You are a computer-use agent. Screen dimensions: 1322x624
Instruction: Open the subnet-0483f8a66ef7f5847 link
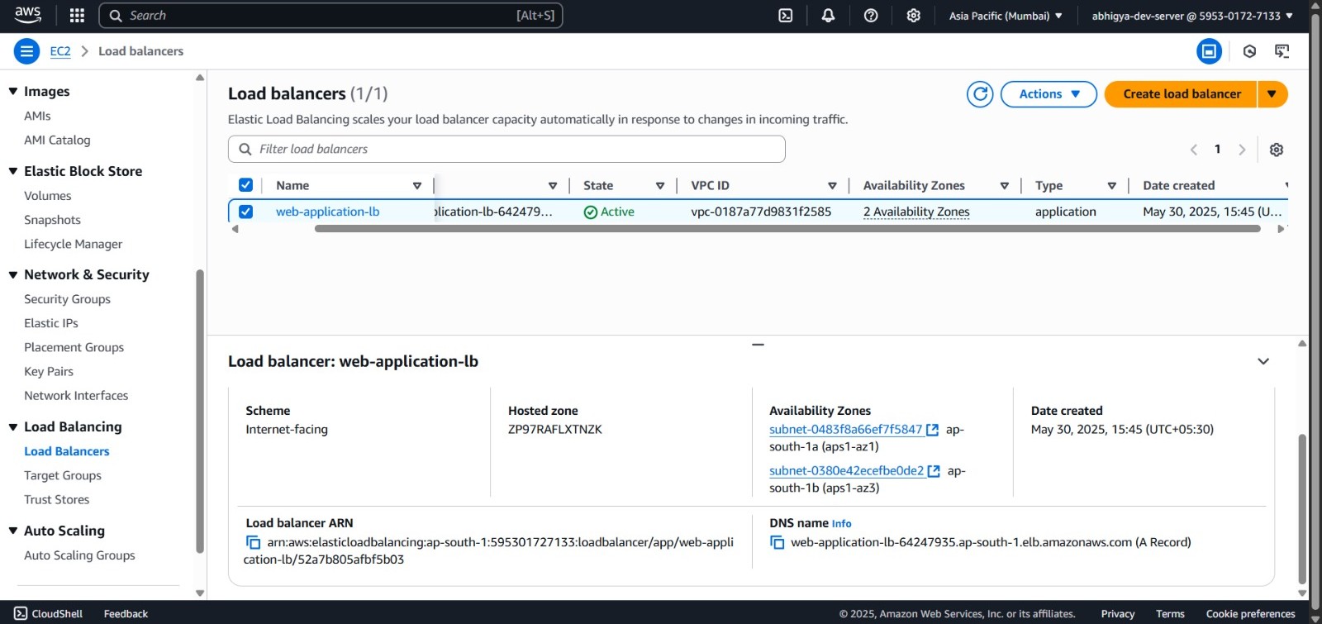(845, 430)
